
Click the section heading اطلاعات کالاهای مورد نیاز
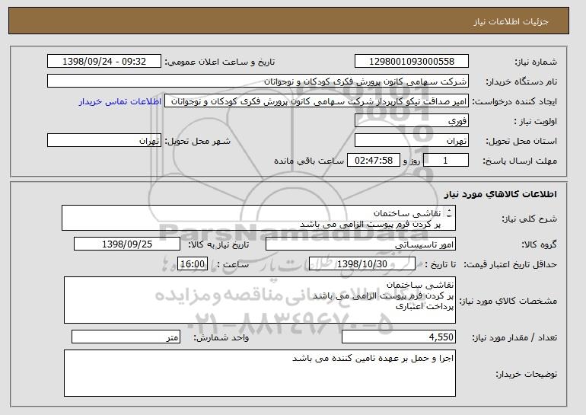pos(501,194)
